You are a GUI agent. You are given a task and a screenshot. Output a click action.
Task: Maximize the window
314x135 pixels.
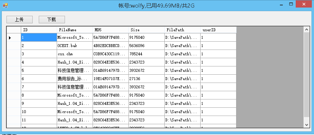[x=291, y=4]
